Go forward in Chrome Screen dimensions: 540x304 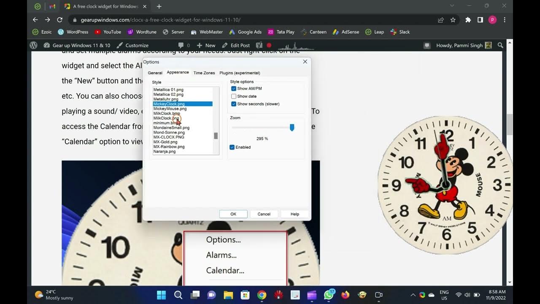[48, 20]
